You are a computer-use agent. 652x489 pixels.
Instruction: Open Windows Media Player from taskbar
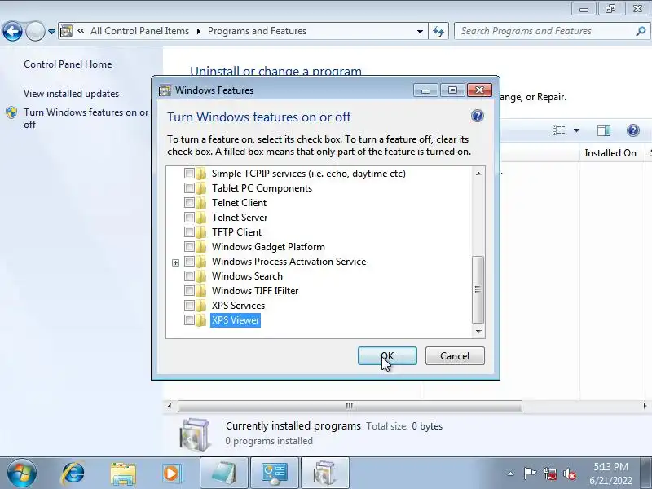pos(172,474)
